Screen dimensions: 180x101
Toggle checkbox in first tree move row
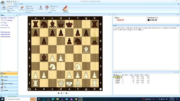(x=123, y=77)
